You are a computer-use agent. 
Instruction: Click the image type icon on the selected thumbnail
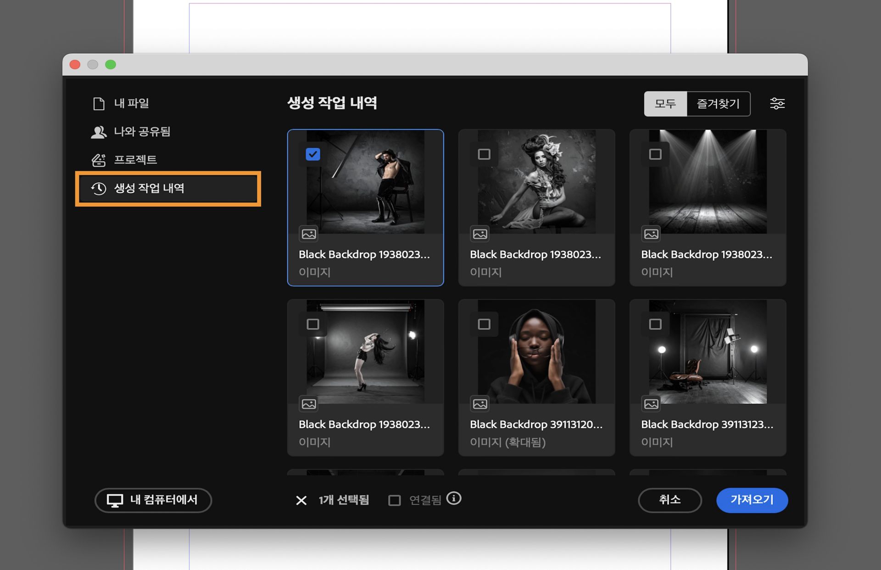[309, 234]
